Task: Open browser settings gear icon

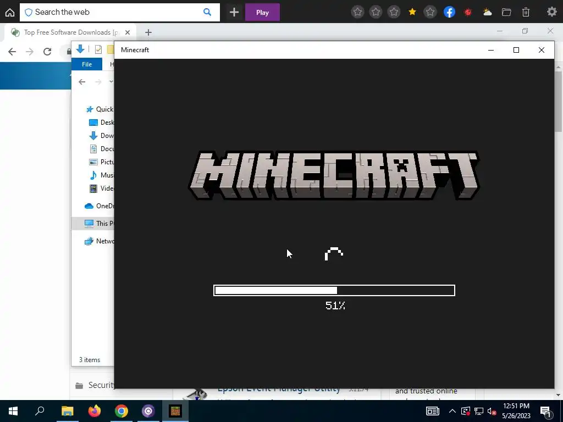Action: 552,12
